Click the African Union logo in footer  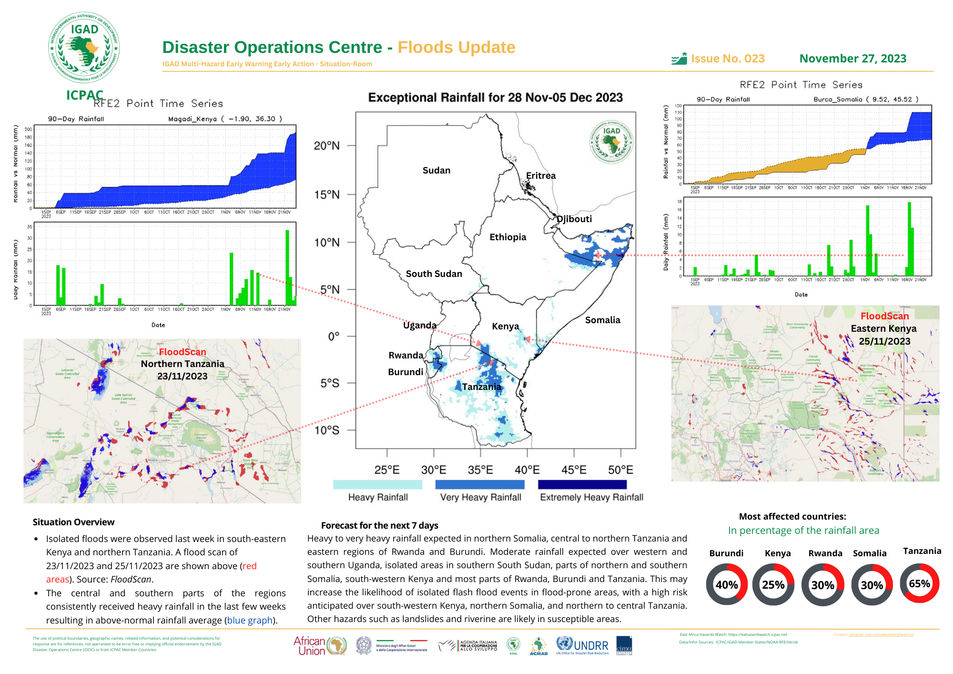pyautogui.click(x=320, y=646)
